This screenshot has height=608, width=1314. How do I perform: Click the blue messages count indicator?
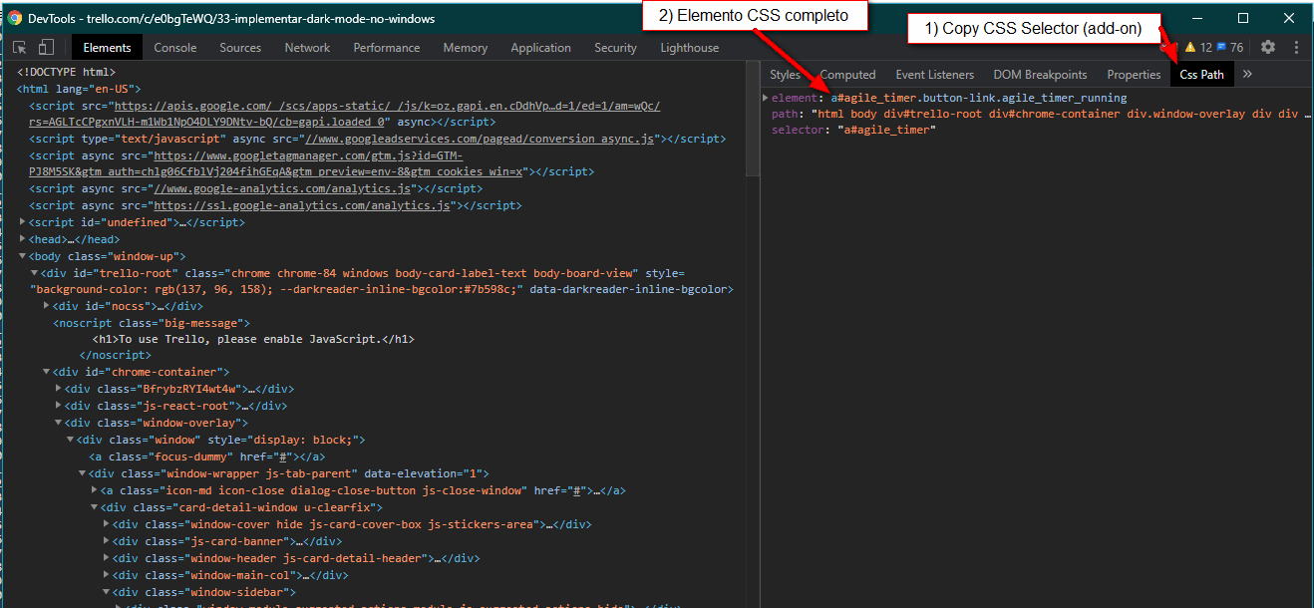[1230, 48]
